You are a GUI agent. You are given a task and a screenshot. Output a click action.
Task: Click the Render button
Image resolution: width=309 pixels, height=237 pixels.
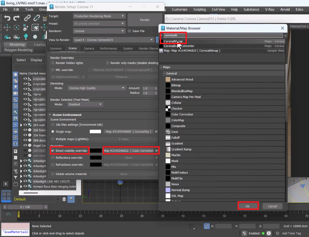(x=145, y=20)
